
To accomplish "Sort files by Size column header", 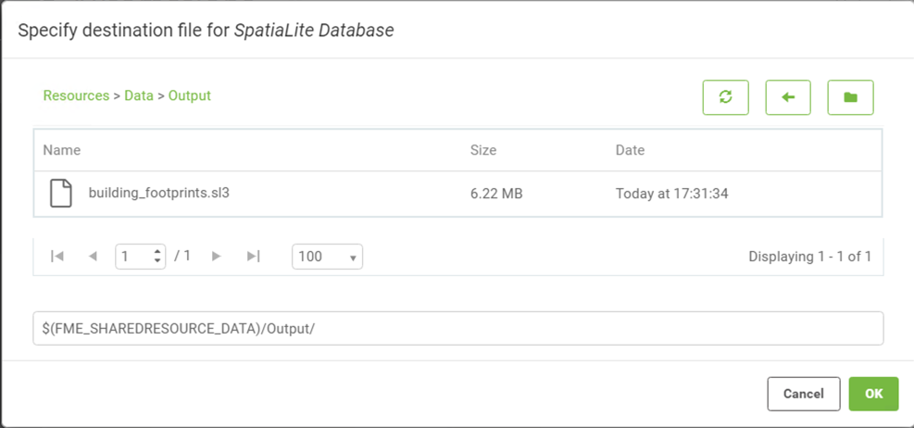I will point(483,150).
